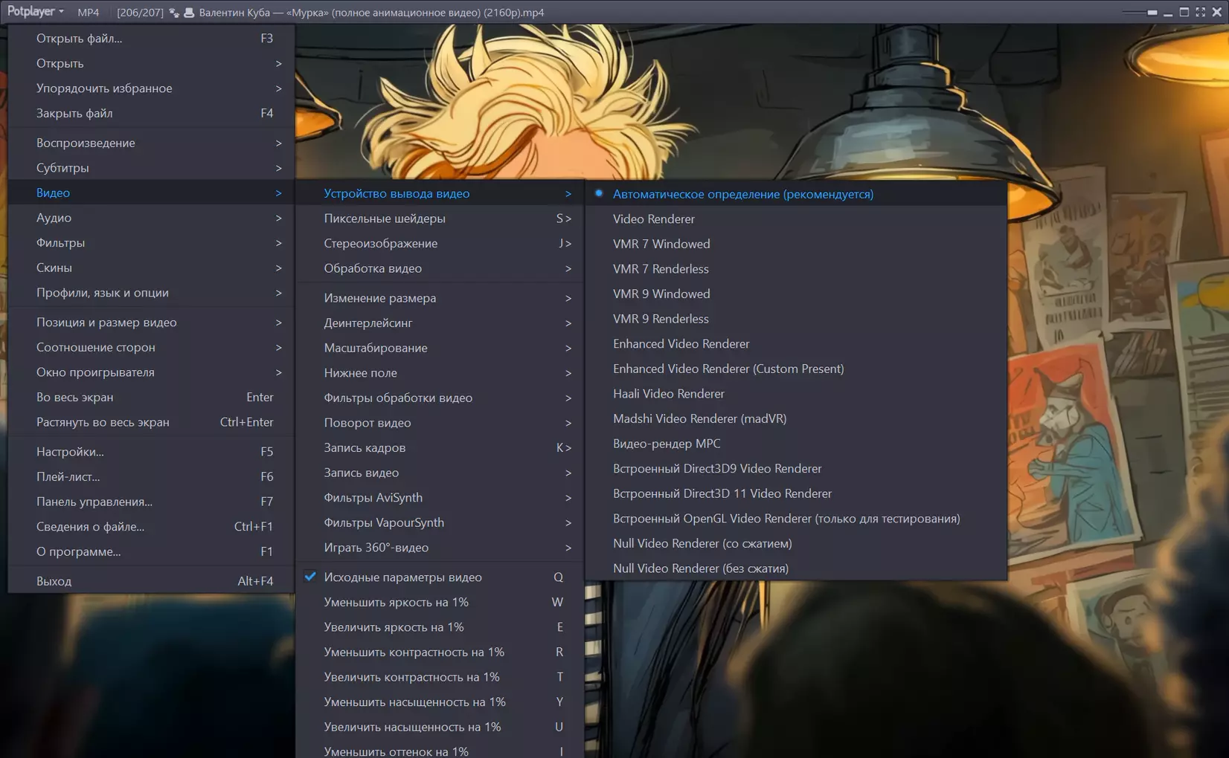The width and height of the screenshot is (1229, 758).
Task: Close Potplayer with the X icon
Action: click(x=1217, y=12)
